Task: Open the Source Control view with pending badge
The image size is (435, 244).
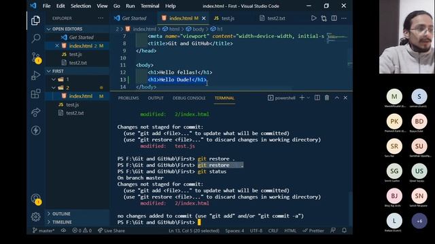Action: [36, 58]
